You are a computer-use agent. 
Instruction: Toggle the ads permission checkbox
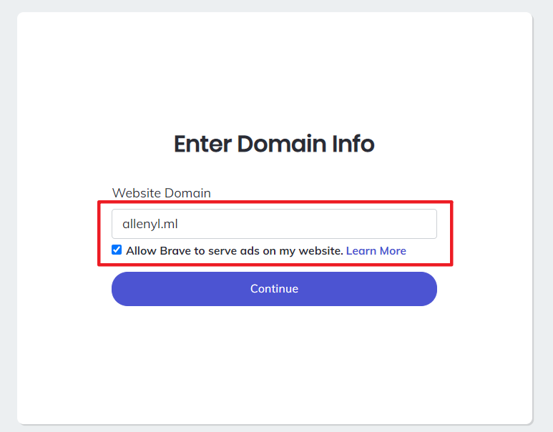tap(117, 250)
